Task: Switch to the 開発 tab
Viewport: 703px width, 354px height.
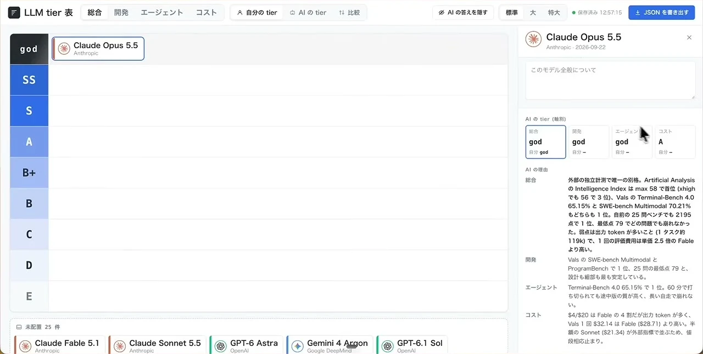Action: coord(121,13)
